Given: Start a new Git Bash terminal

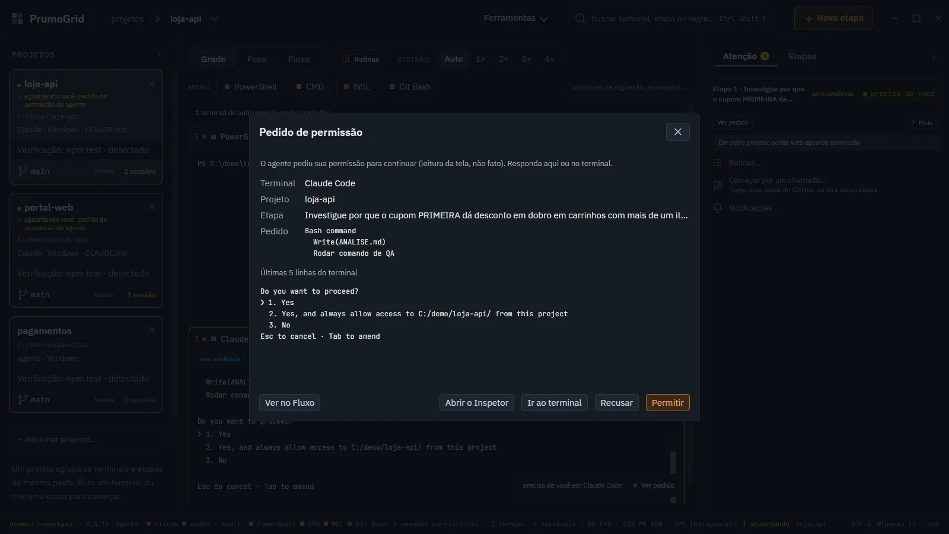Looking at the screenshot, I should [x=410, y=87].
